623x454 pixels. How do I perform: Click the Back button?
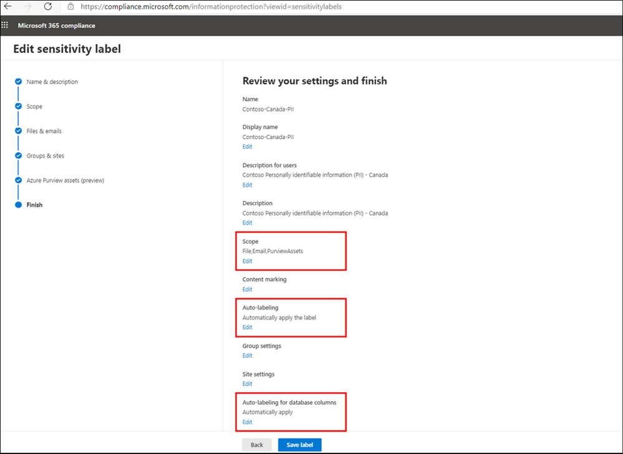click(x=257, y=445)
